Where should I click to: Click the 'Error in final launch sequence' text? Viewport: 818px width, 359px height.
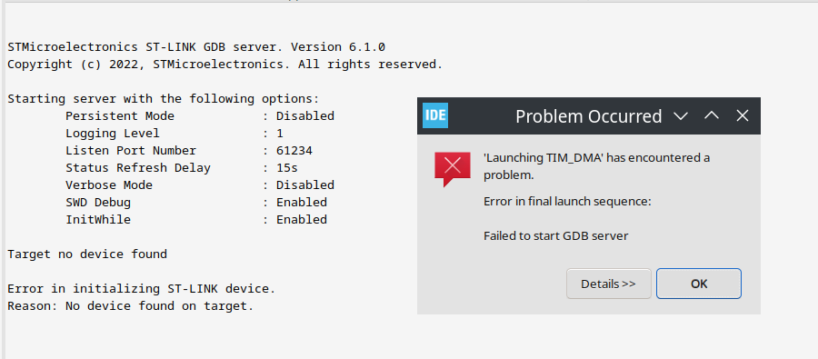(567, 202)
